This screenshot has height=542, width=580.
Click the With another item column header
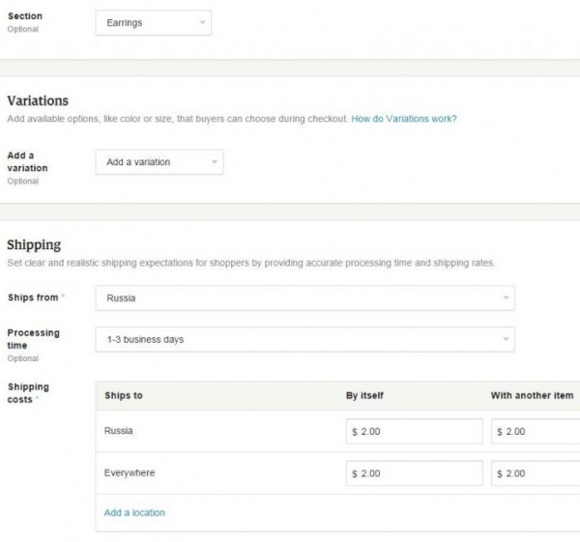[x=532, y=395]
